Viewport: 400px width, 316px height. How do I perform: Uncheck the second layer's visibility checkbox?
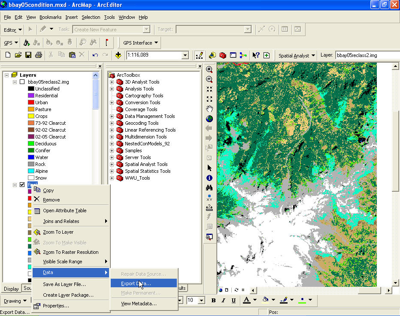coord(22,184)
